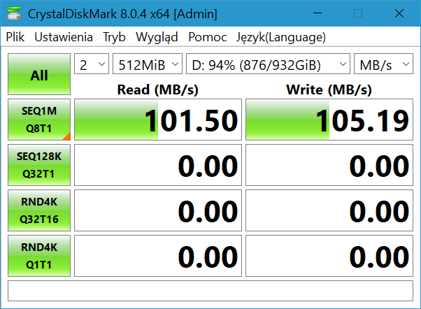This screenshot has height=309, width=421.
Task: Open the Tryb menu
Action: click(115, 37)
